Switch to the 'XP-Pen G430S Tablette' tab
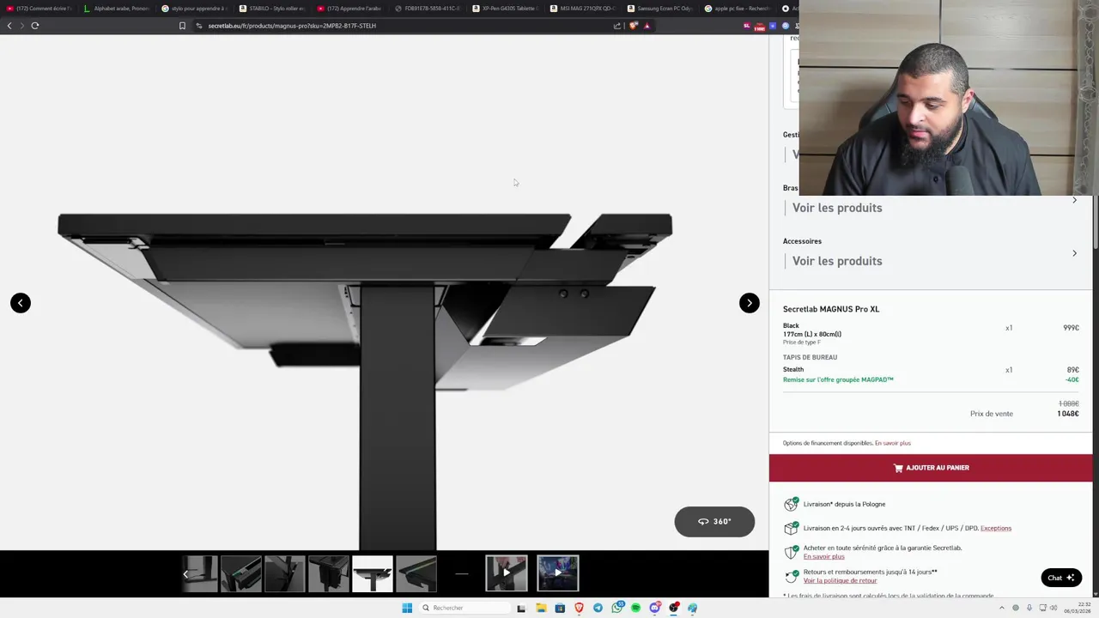Viewport: 1099px width, 618px height. point(507,9)
